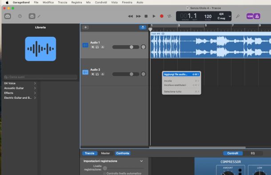The height and width of the screenshot is (175, 271).
Task: Open the Editors pencil icon
Action: pos(39,16)
